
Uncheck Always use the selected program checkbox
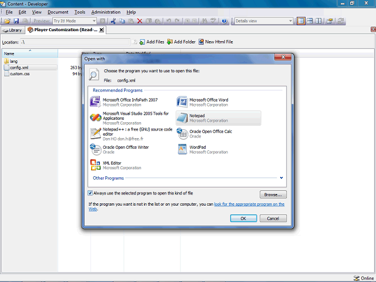90,193
